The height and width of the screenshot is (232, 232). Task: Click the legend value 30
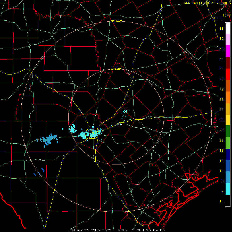pos(221,120)
